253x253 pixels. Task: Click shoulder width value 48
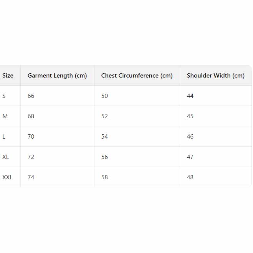click(190, 177)
